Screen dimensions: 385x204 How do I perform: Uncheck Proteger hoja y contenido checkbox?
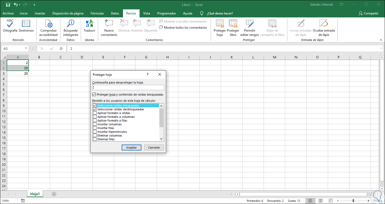(x=94, y=95)
